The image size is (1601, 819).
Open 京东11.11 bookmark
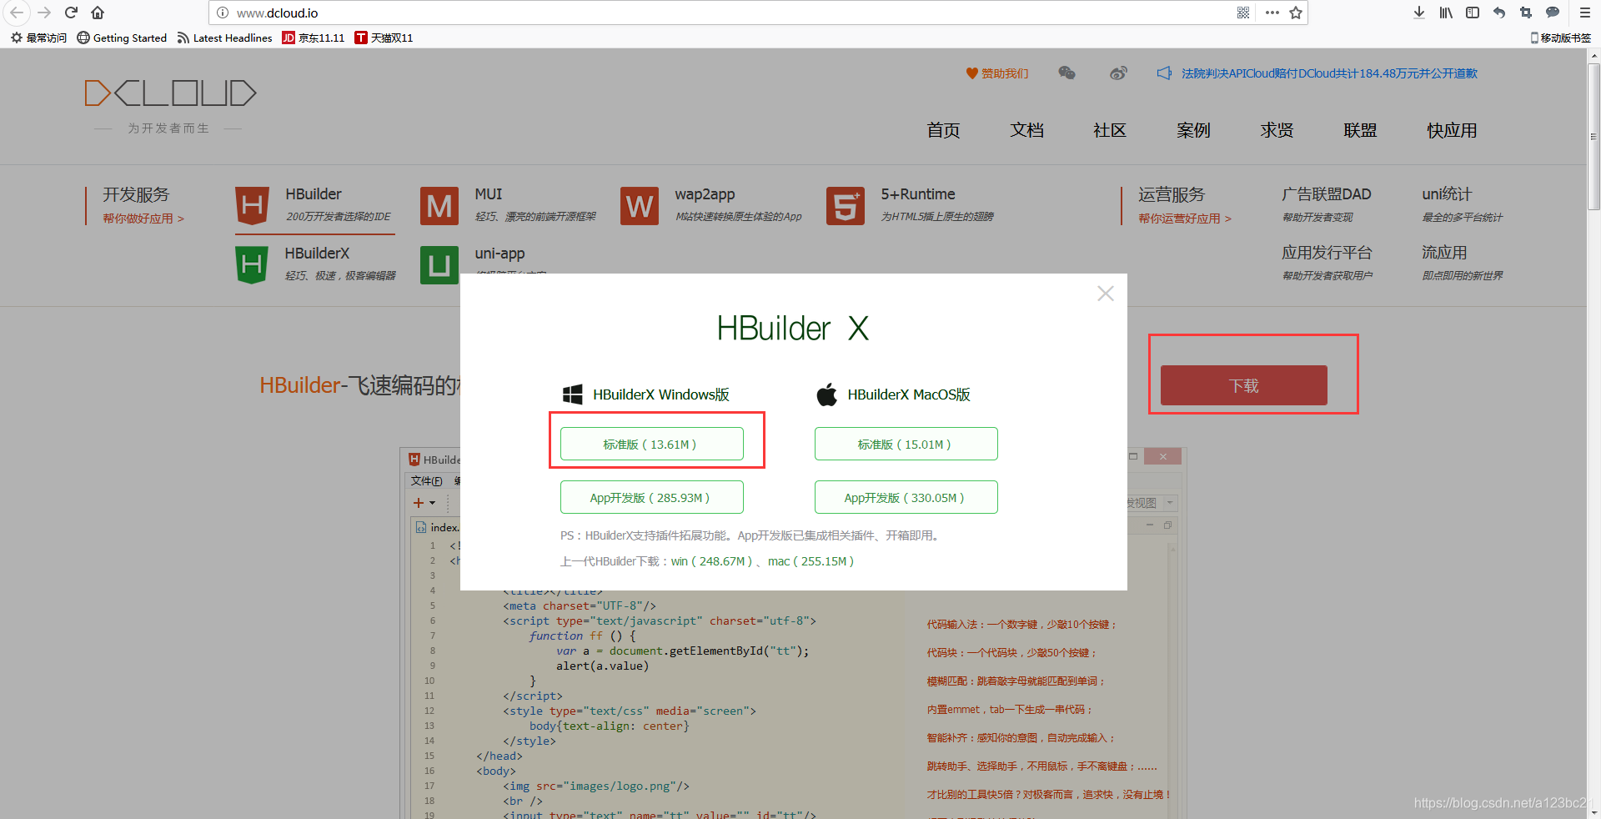[314, 38]
